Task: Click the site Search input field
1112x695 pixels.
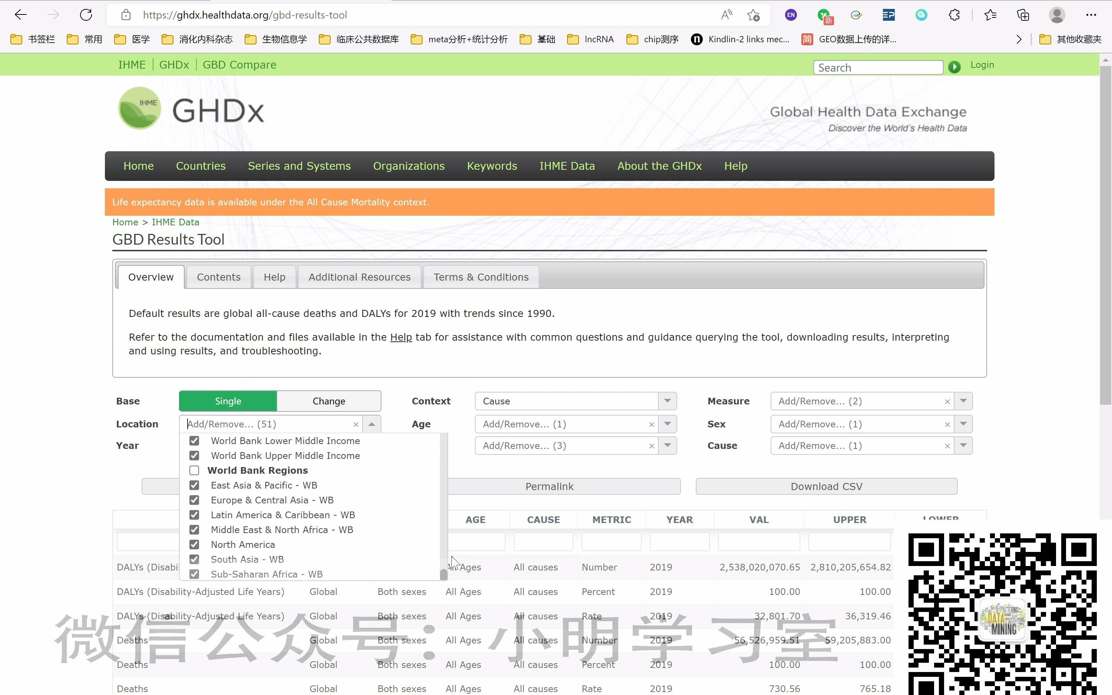Action: [878, 67]
